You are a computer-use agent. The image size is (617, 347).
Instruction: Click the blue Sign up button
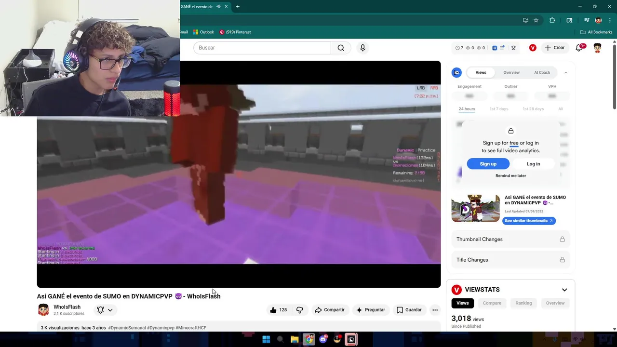[488, 164]
